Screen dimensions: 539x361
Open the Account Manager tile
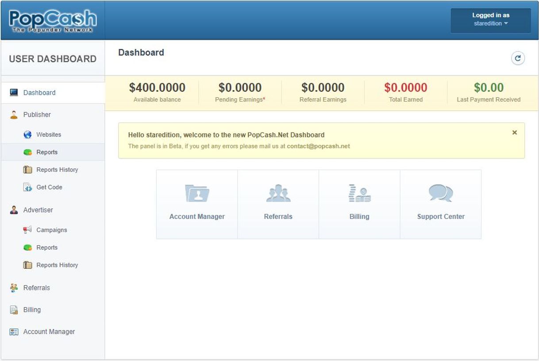tap(197, 205)
